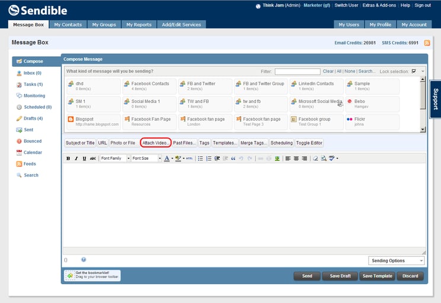Screen dimensions: 441x303
Task: Open the My Account tab
Action: (x=414, y=25)
